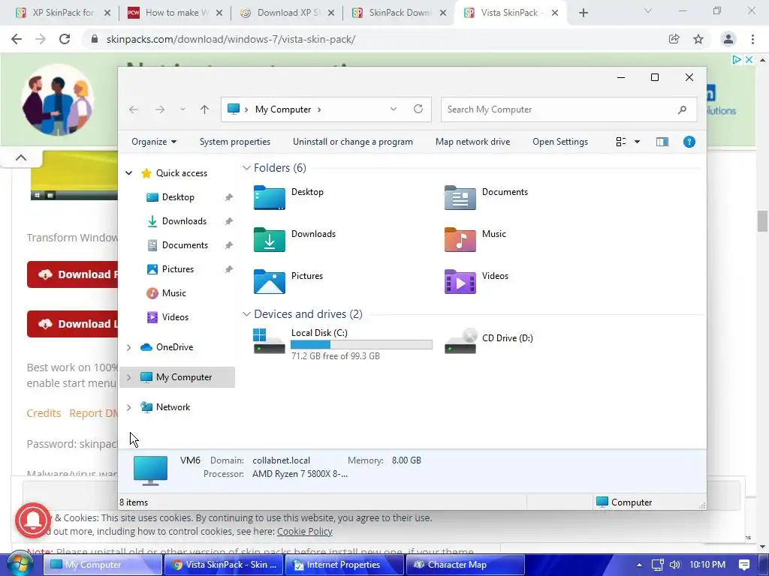Unpin Desktop from Quick access
769x576 pixels.
pos(228,197)
